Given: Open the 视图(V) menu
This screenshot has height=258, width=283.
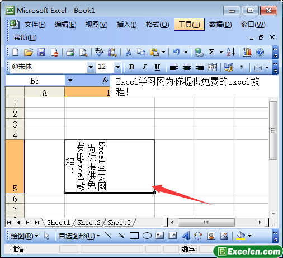Looking at the screenshot, I should 96,25.
